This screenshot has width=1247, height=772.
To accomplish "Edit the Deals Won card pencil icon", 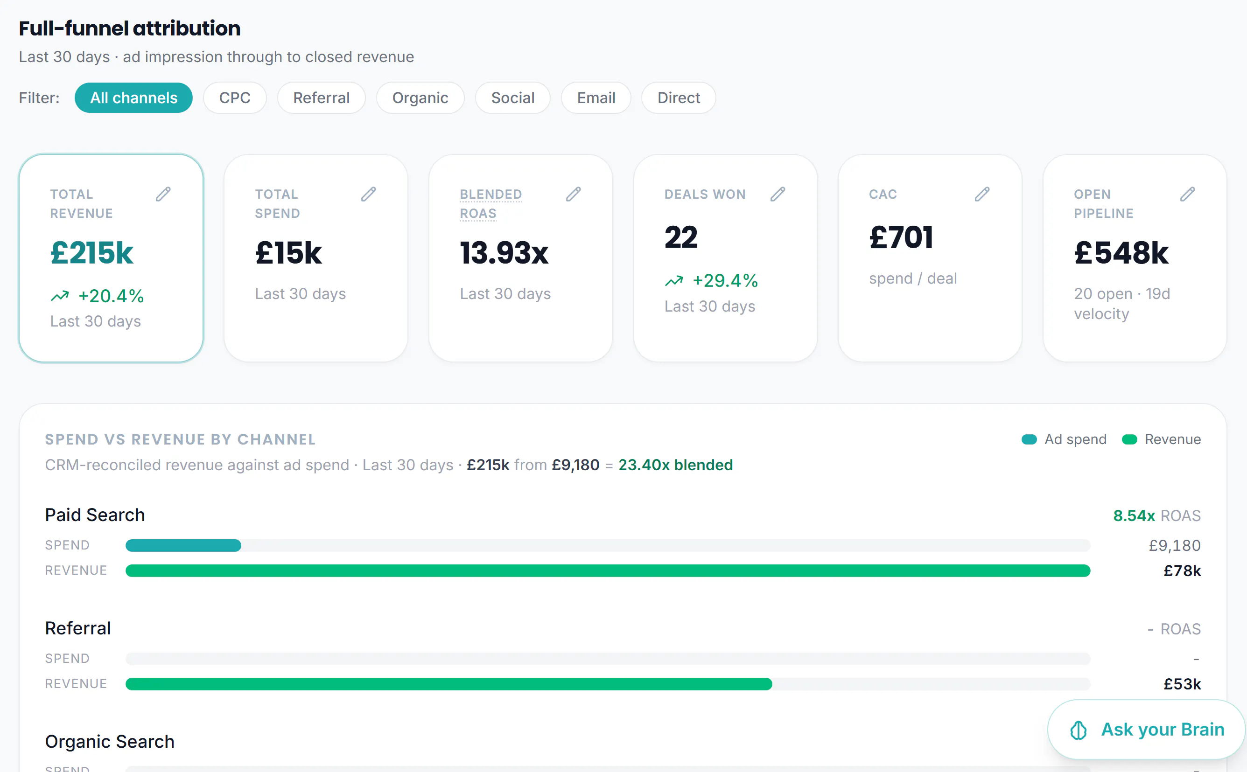I will tap(778, 194).
